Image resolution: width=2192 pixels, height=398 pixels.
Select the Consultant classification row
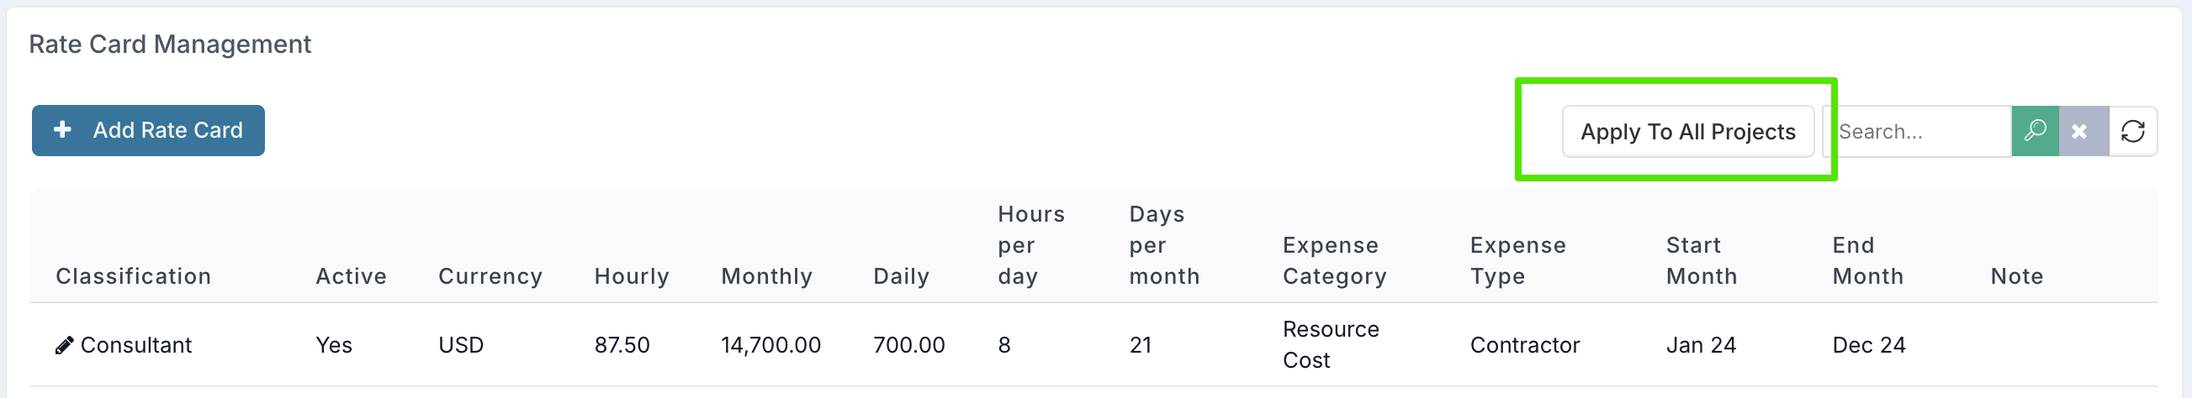pos(1094,344)
